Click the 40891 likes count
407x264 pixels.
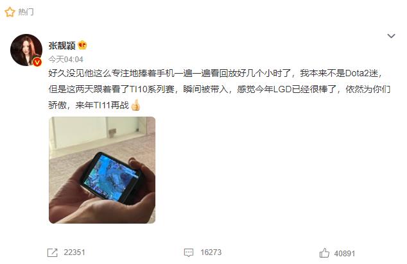click(x=345, y=253)
